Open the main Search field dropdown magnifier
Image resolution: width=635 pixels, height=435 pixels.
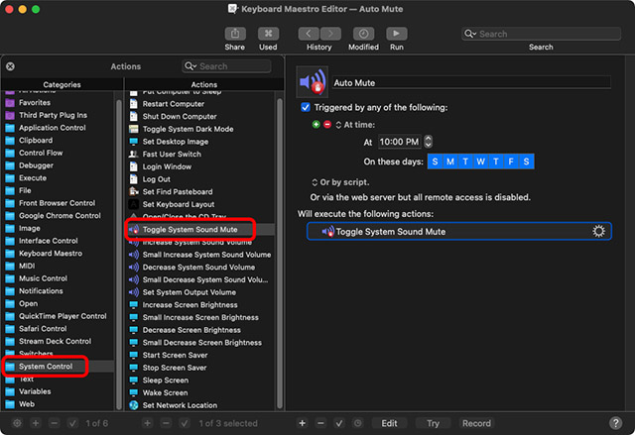(469, 34)
